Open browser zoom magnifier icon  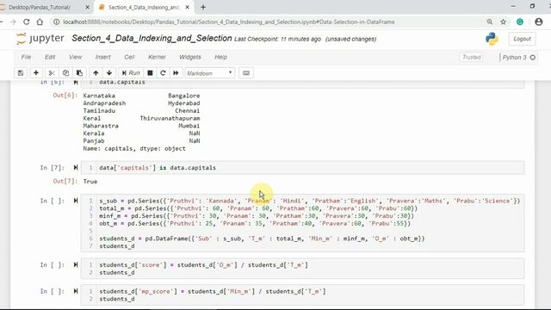[490, 22]
